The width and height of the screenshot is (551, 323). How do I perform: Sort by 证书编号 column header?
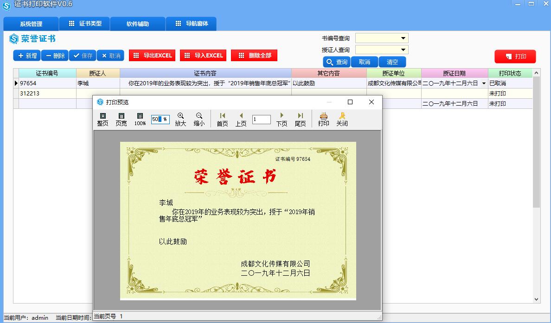[x=47, y=73]
